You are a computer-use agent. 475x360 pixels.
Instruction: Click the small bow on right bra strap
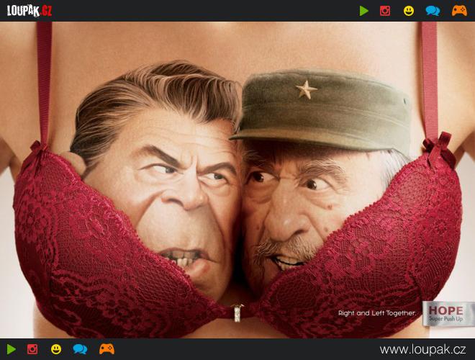point(438,146)
